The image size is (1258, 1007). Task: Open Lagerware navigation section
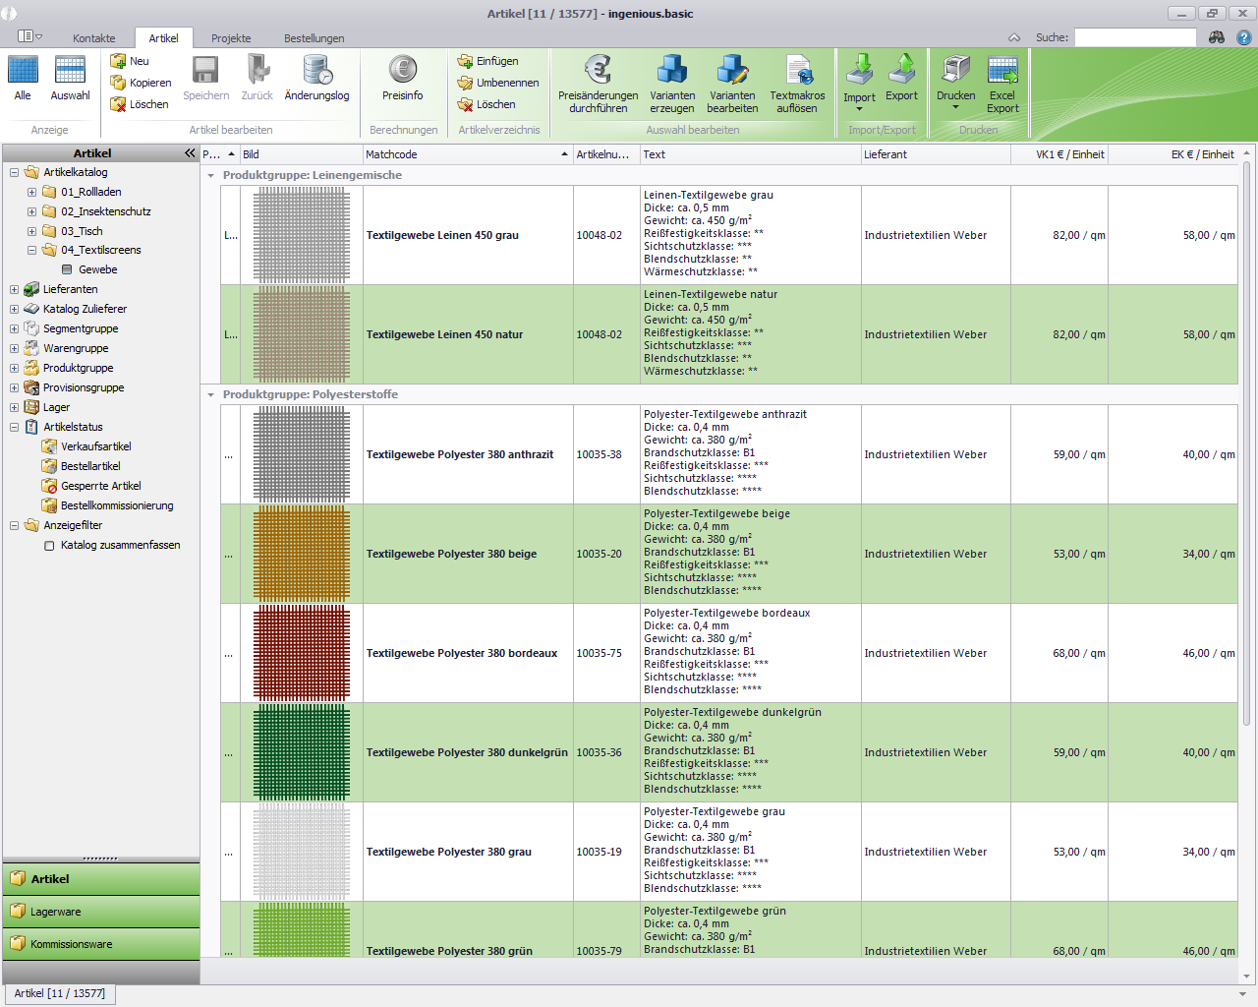pos(100,912)
